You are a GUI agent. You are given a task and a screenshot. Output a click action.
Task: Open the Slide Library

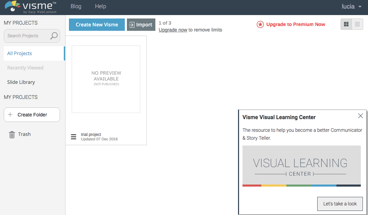(x=21, y=82)
